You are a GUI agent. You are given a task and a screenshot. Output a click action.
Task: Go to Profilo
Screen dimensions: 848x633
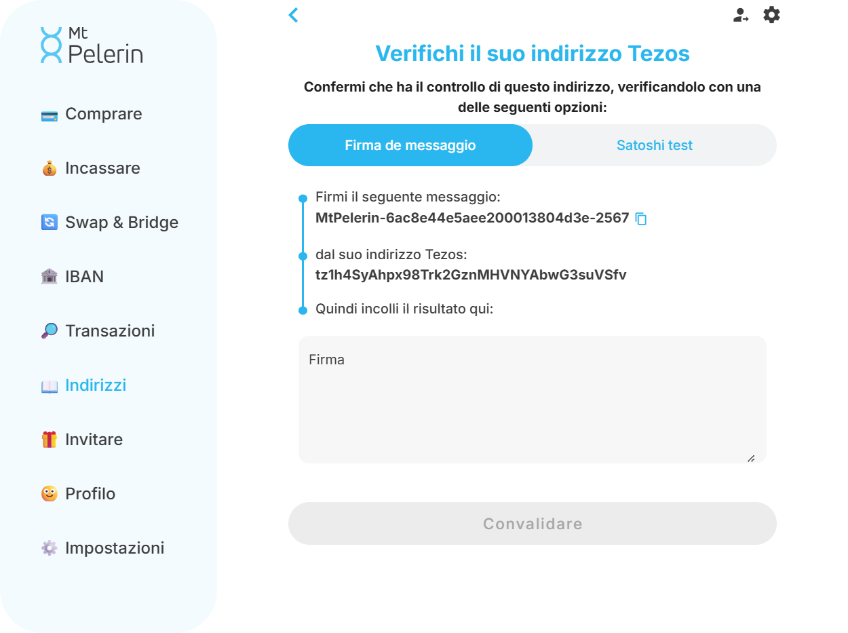pos(90,494)
